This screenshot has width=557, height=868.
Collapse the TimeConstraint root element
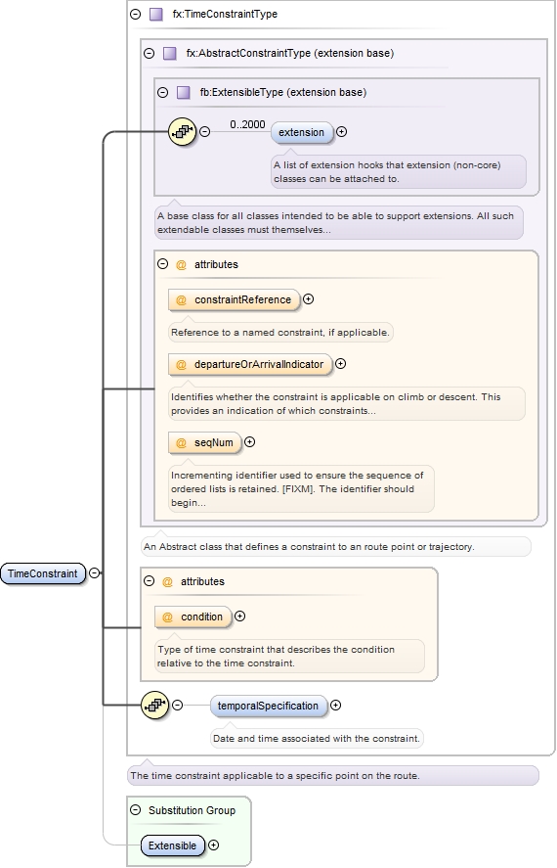click(95, 572)
